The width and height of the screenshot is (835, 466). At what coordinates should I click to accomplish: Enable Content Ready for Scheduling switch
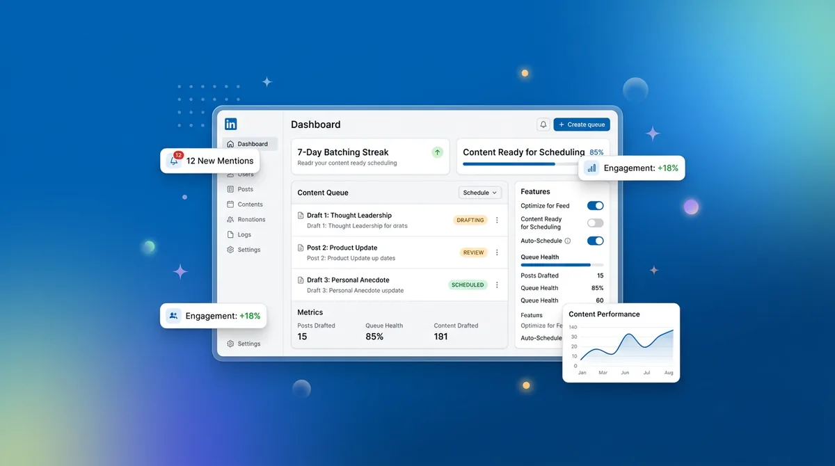(595, 223)
